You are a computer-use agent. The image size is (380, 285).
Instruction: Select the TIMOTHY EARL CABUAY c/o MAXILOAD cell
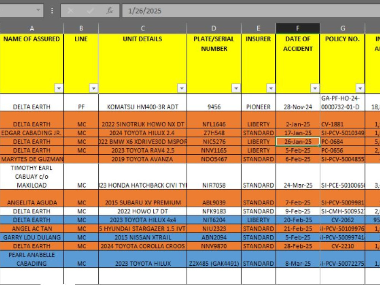32,176
